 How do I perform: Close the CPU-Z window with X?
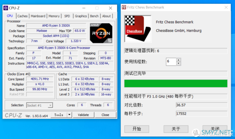pyautogui.click(x=111, y=8)
